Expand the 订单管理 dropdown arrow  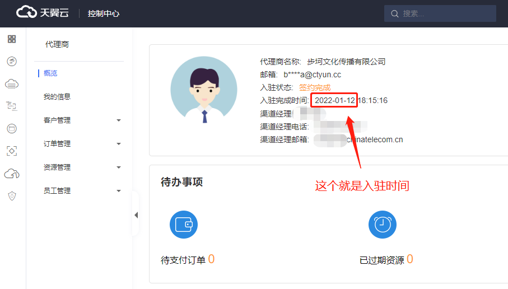[119, 144]
